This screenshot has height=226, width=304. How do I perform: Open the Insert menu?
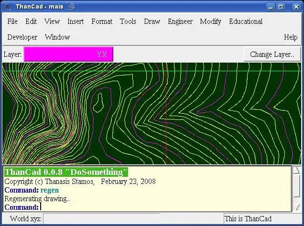click(x=76, y=22)
